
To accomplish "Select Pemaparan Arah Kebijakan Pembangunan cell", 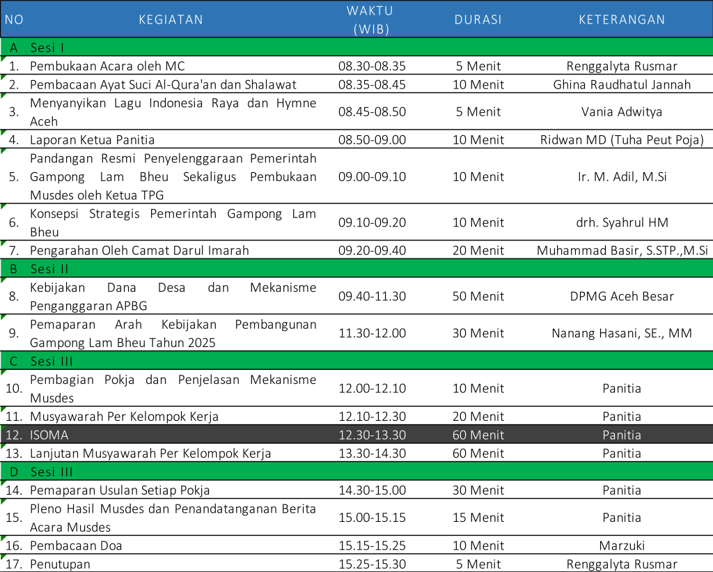I will coord(173,333).
